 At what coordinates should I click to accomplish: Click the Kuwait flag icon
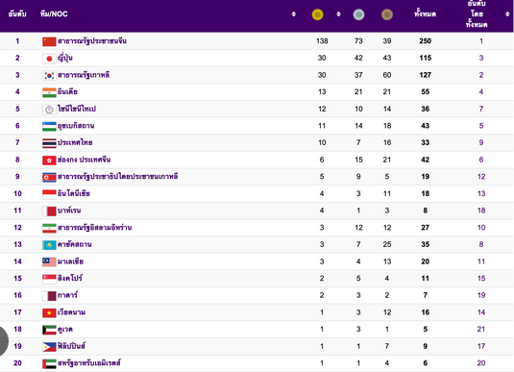[49, 330]
